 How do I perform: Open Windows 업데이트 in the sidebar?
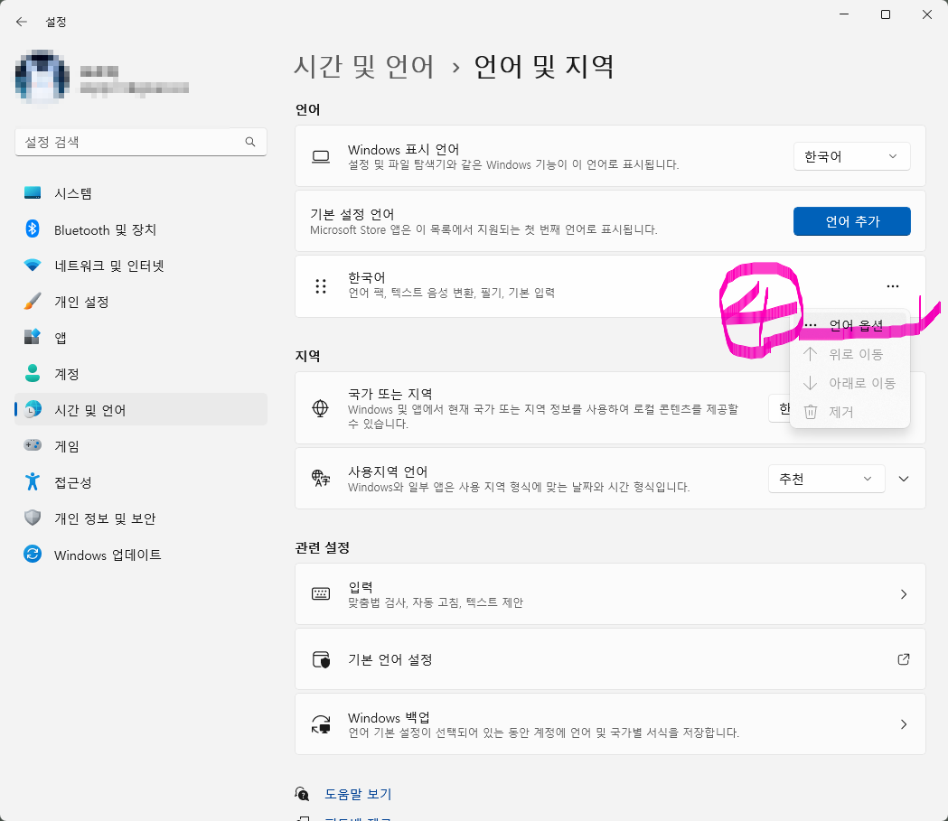(x=141, y=555)
